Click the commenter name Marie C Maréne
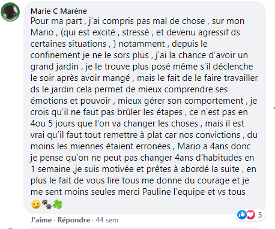Image resolution: width=275 pixels, height=229 pixels. 59,11
